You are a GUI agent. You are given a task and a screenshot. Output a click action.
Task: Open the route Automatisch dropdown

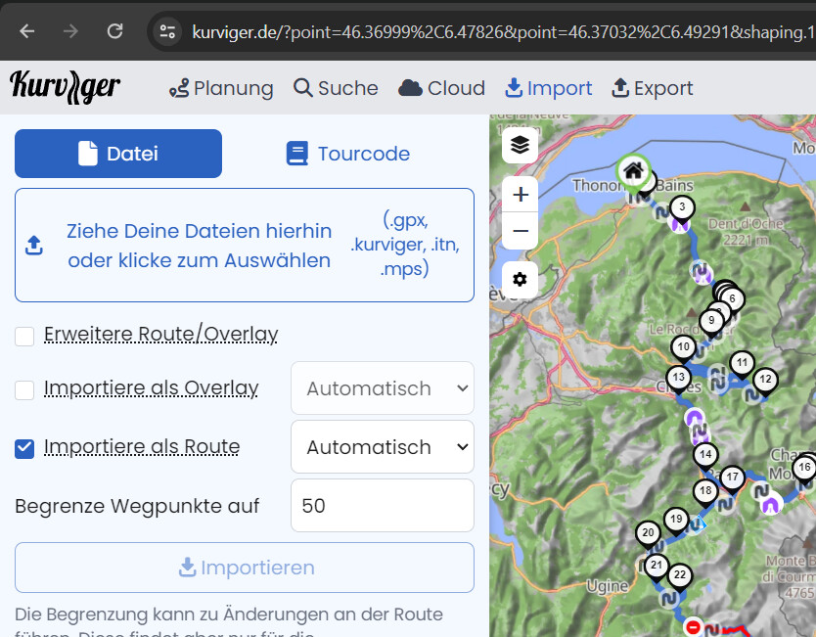coord(383,447)
